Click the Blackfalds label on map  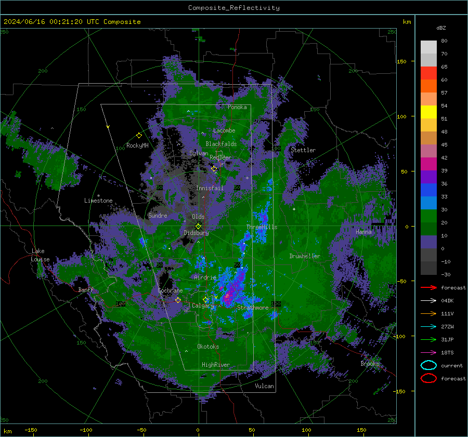(x=221, y=144)
